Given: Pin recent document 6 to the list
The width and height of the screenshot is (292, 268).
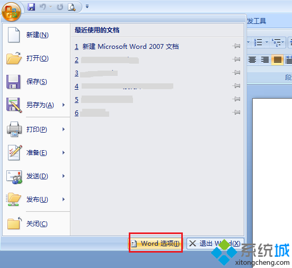Looking at the screenshot, I should [236, 113].
